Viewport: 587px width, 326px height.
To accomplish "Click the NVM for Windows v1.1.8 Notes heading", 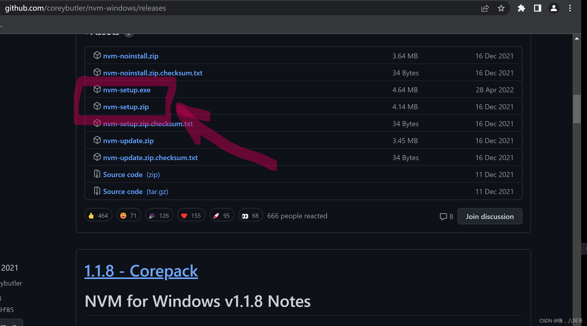I will coord(197,301).
